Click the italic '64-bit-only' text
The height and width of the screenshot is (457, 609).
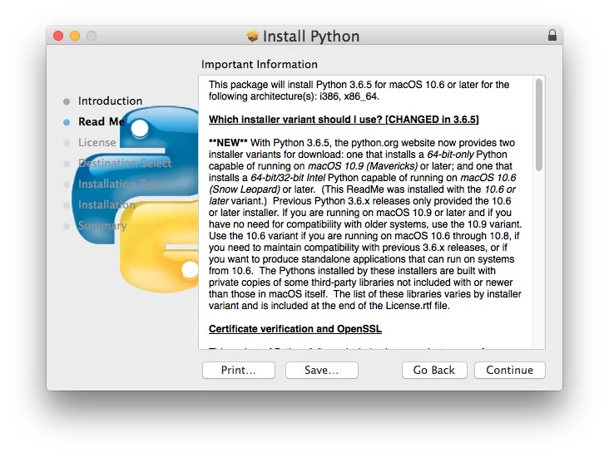pyautogui.click(x=450, y=155)
